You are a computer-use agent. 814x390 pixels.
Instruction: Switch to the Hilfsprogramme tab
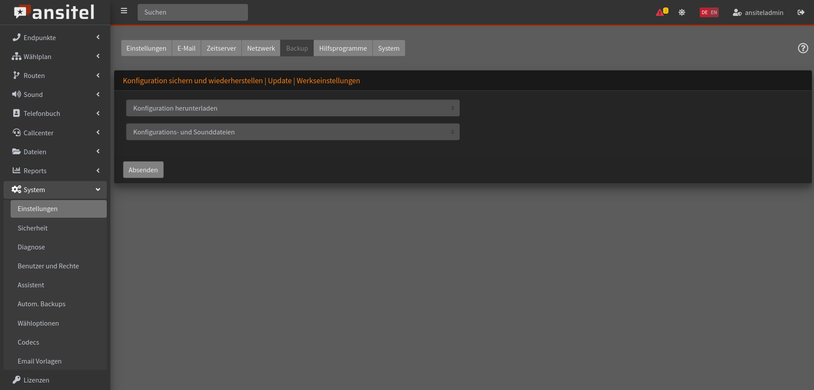[x=343, y=48]
